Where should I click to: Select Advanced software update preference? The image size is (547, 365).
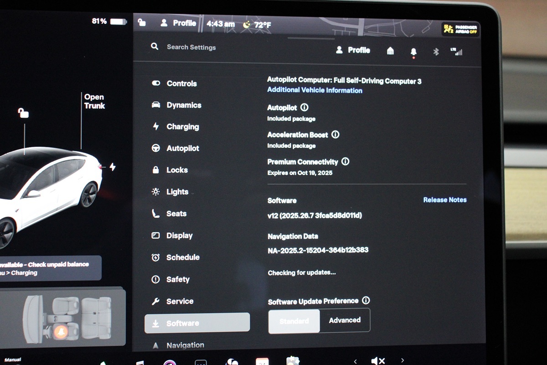[345, 320]
